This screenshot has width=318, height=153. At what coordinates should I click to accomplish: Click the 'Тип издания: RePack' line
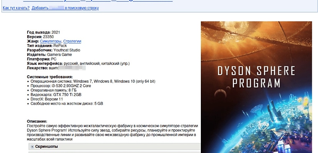(x=47, y=46)
